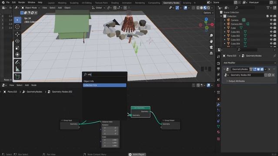
Task: Open GeometryNodes modifier extra options arrow
Action: coord(265,69)
